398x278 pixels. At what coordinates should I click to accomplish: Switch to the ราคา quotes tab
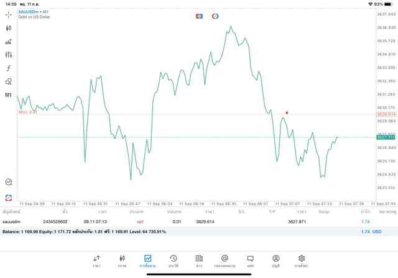click(x=96, y=261)
